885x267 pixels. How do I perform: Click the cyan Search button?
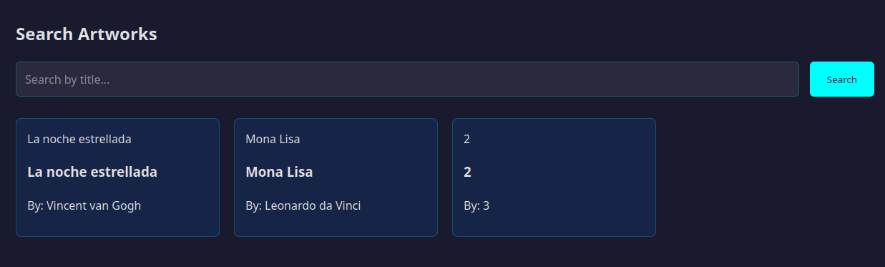tap(841, 79)
